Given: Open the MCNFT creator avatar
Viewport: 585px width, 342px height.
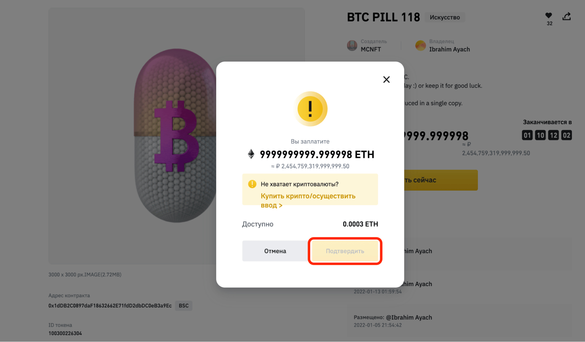Looking at the screenshot, I should point(352,45).
